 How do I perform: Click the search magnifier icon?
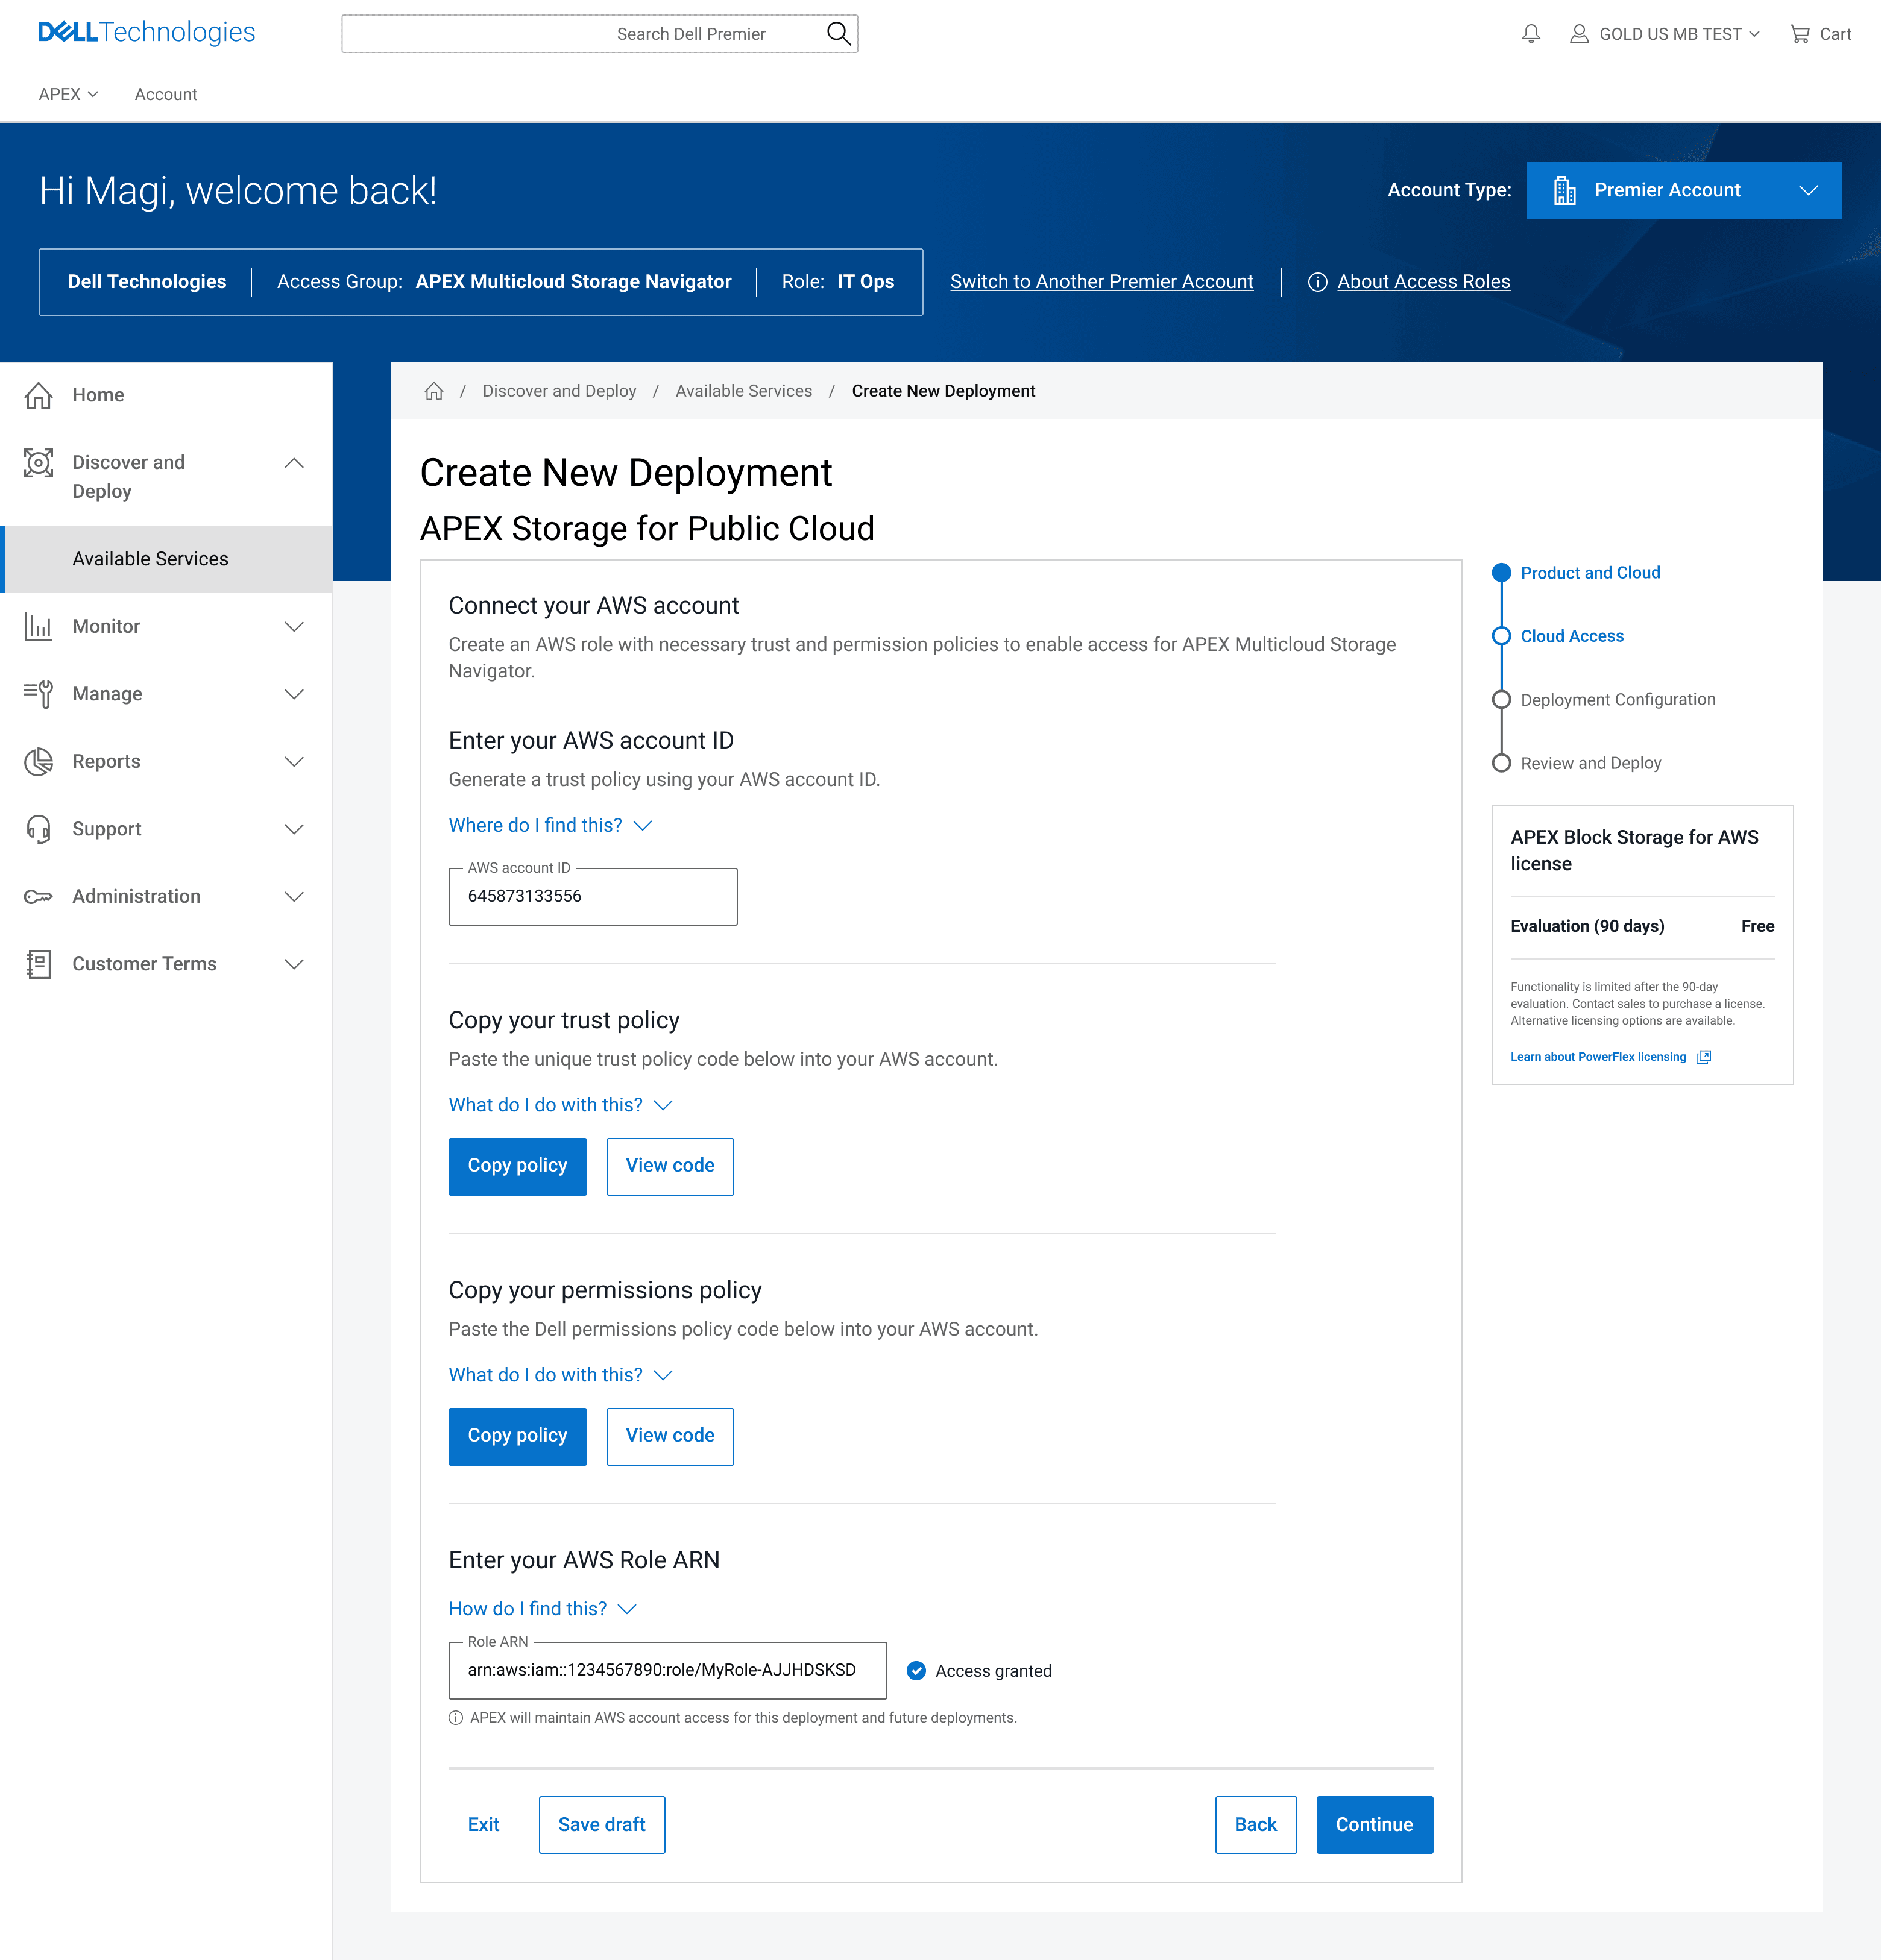point(839,34)
